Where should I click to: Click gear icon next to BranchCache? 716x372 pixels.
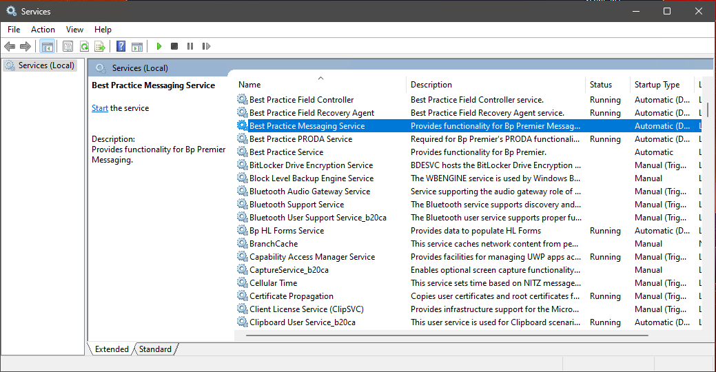pos(242,243)
